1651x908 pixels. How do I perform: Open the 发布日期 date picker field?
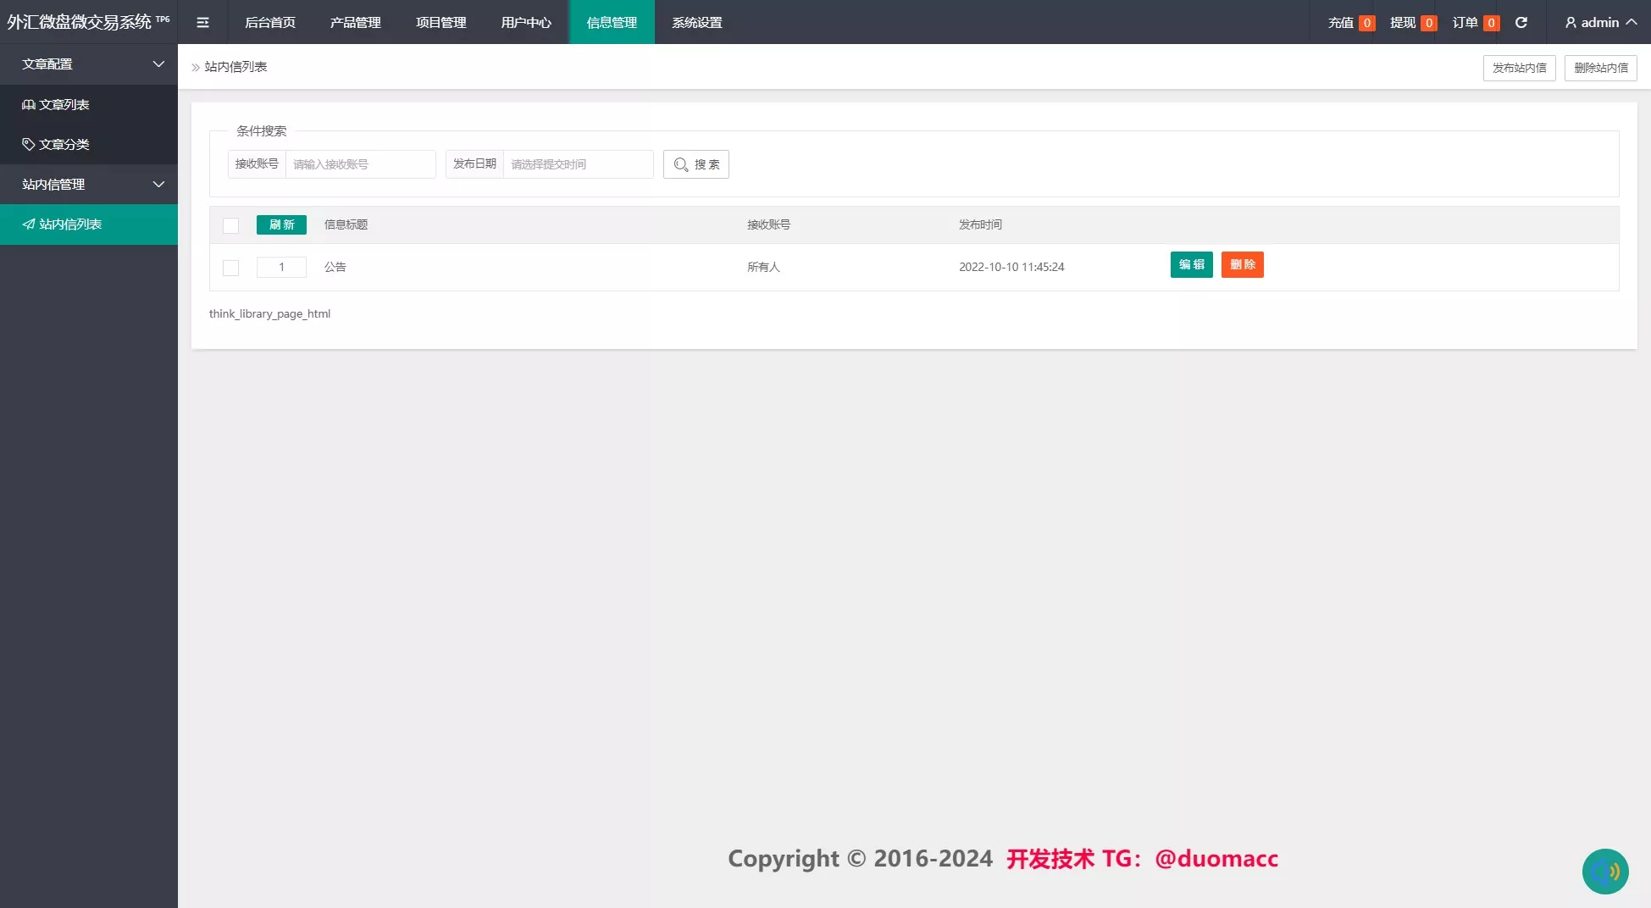click(x=578, y=164)
